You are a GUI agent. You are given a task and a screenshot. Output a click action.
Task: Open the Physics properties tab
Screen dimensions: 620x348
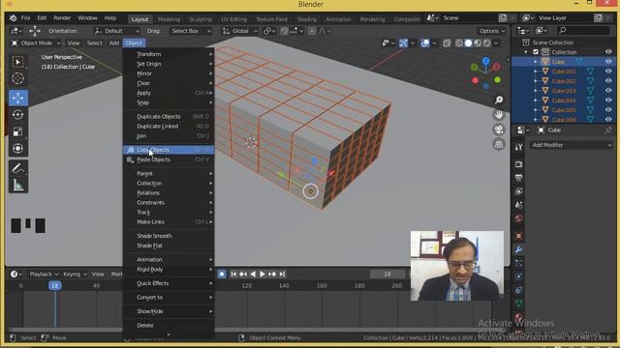[519, 276]
